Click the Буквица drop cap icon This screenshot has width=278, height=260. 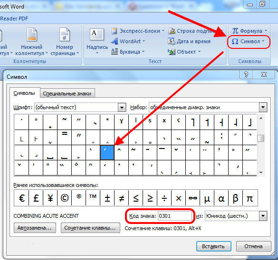[x=115, y=52]
